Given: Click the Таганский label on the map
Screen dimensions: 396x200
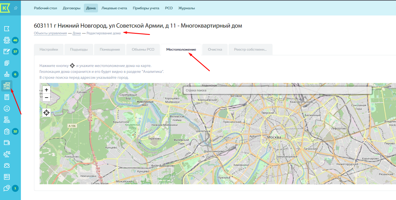Looking at the screenshot, I should [311, 149].
